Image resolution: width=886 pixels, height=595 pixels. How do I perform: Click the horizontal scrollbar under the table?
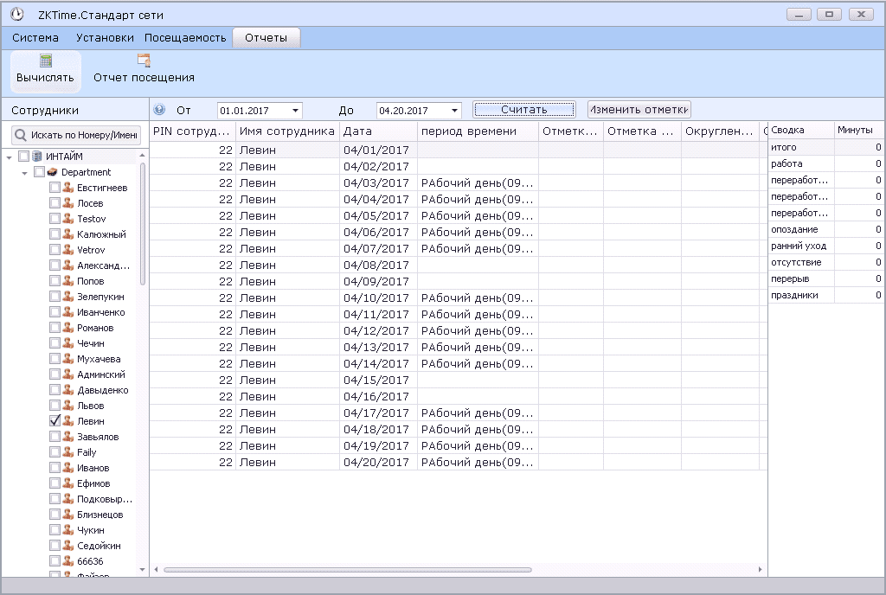click(346, 570)
